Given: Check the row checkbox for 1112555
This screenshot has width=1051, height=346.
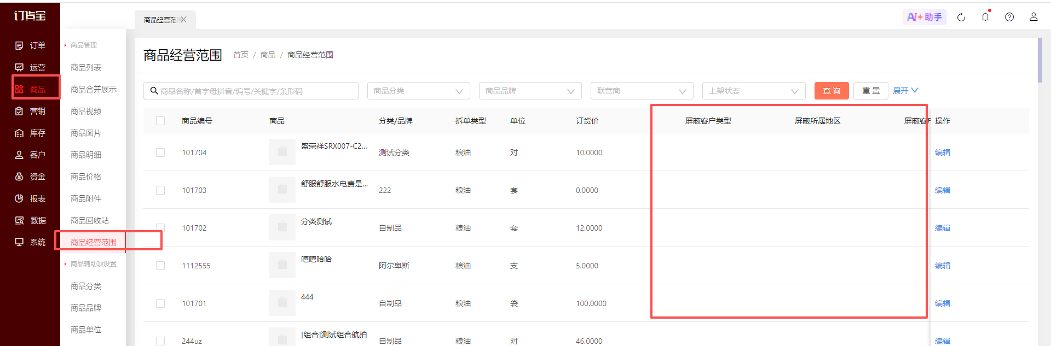Looking at the screenshot, I should [160, 266].
